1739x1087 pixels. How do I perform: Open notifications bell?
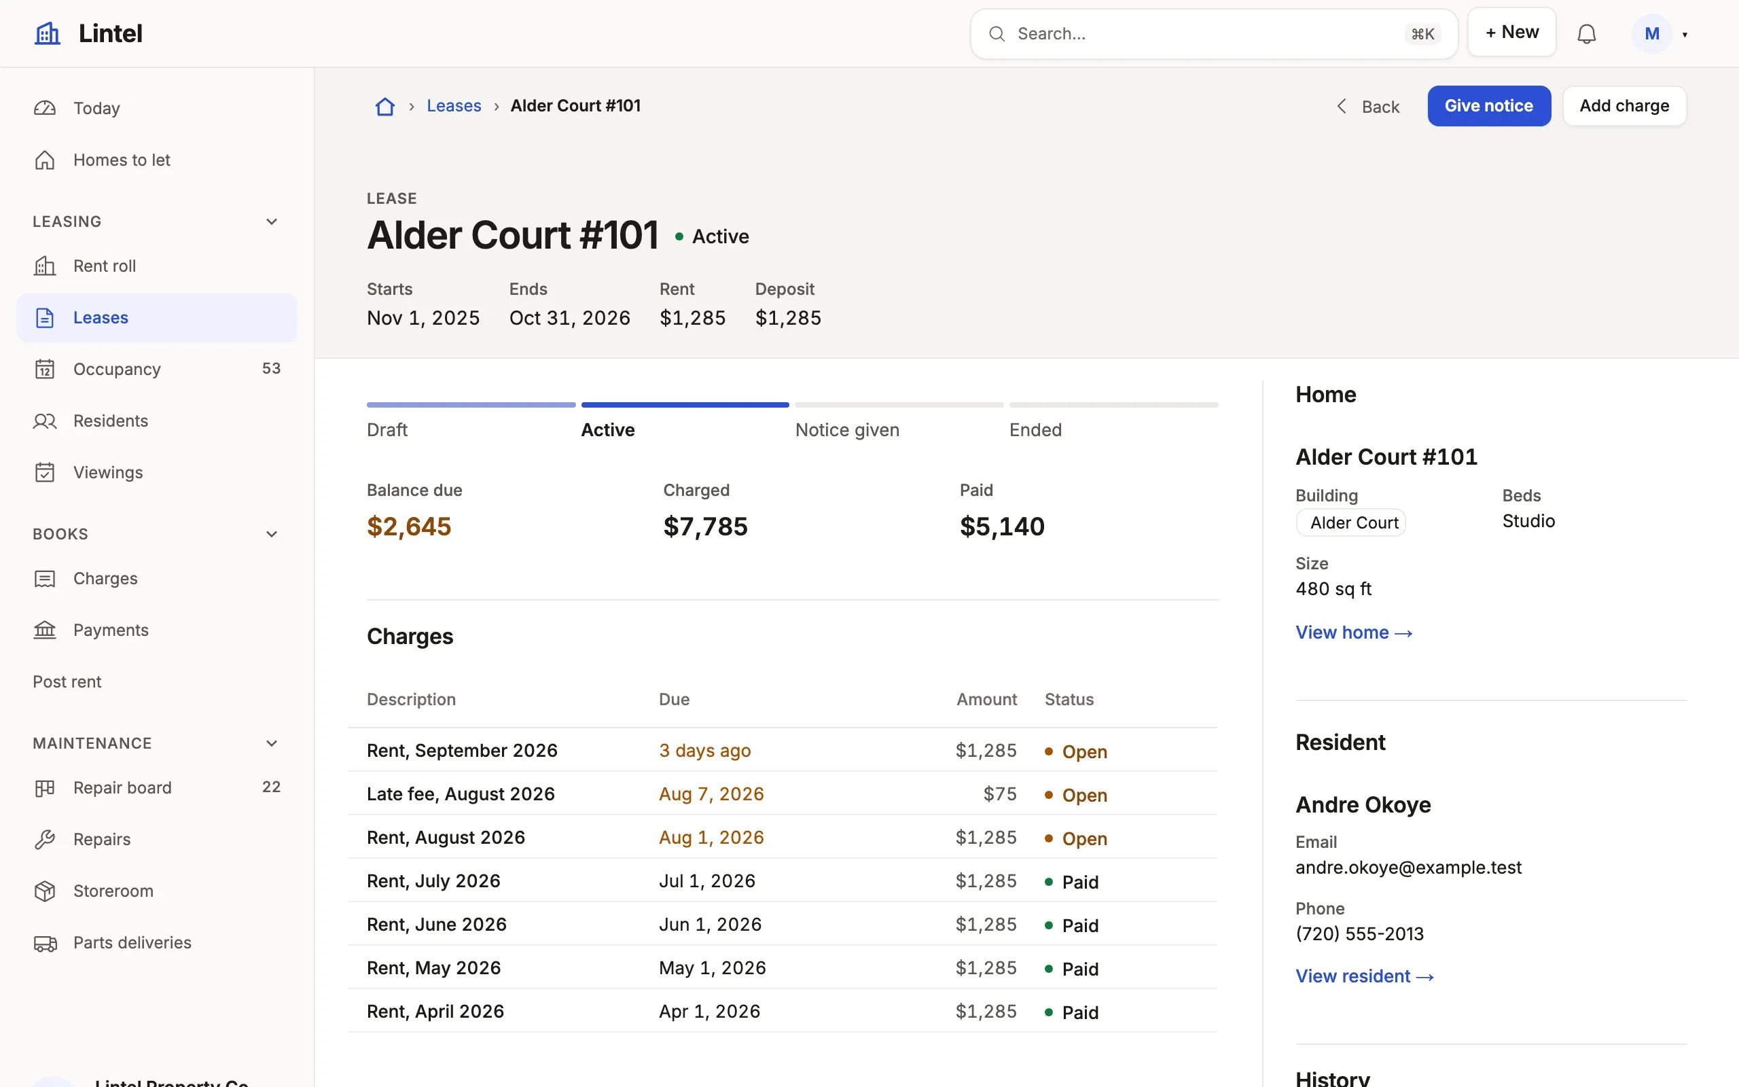[x=1587, y=34]
